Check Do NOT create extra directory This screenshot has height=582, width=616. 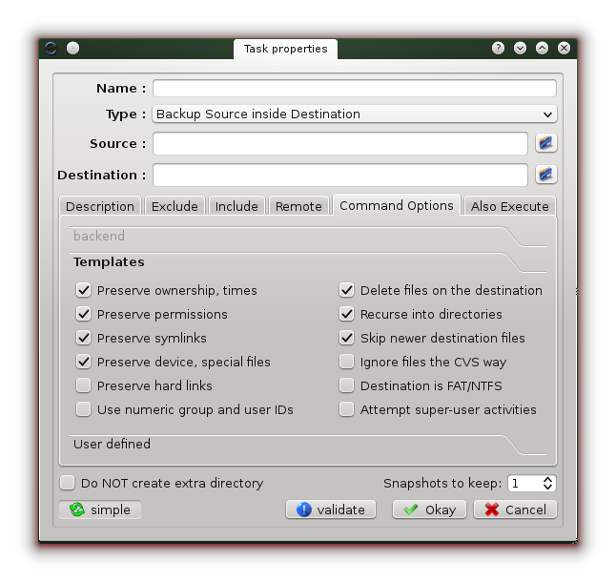tap(68, 483)
